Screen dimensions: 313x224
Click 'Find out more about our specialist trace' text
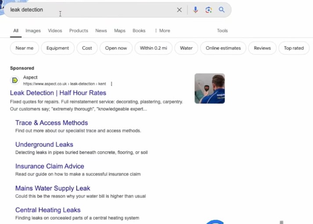(78, 131)
